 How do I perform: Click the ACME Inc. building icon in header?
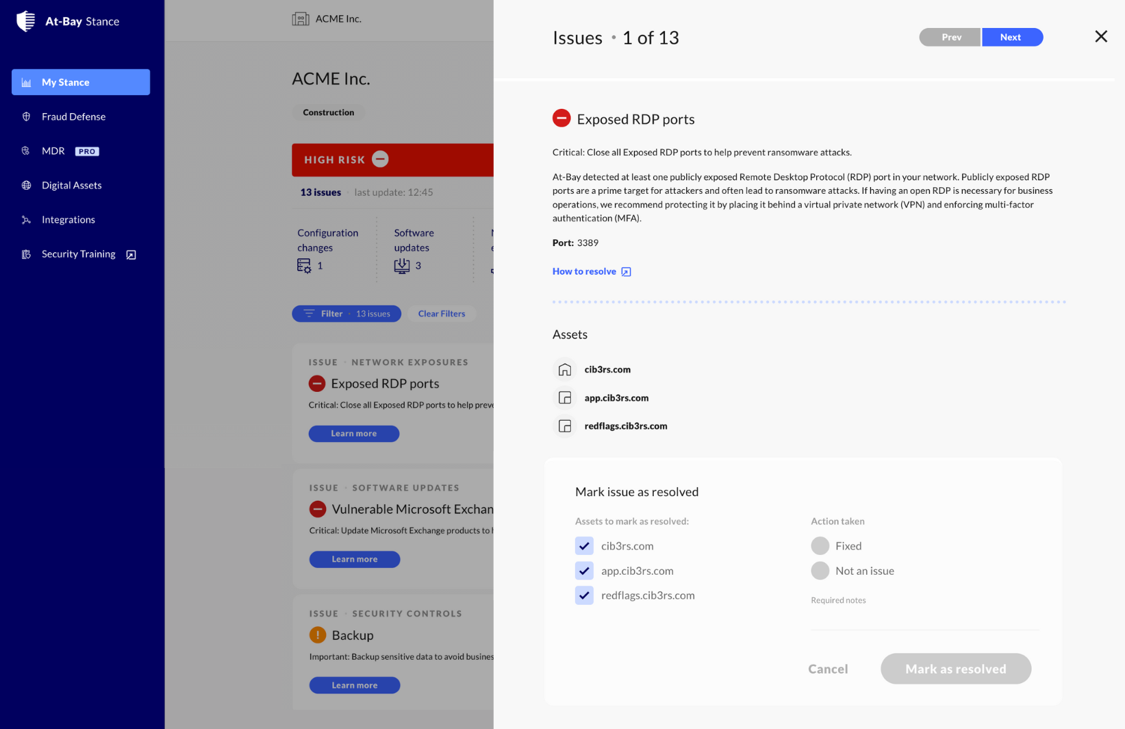pyautogui.click(x=301, y=19)
